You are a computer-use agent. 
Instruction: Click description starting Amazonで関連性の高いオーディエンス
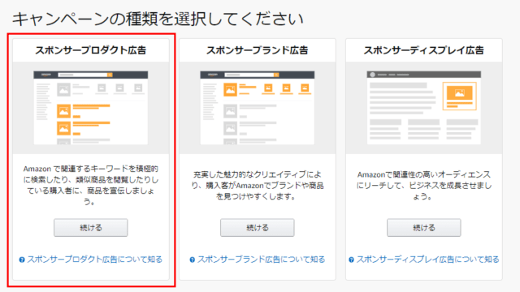click(x=423, y=186)
